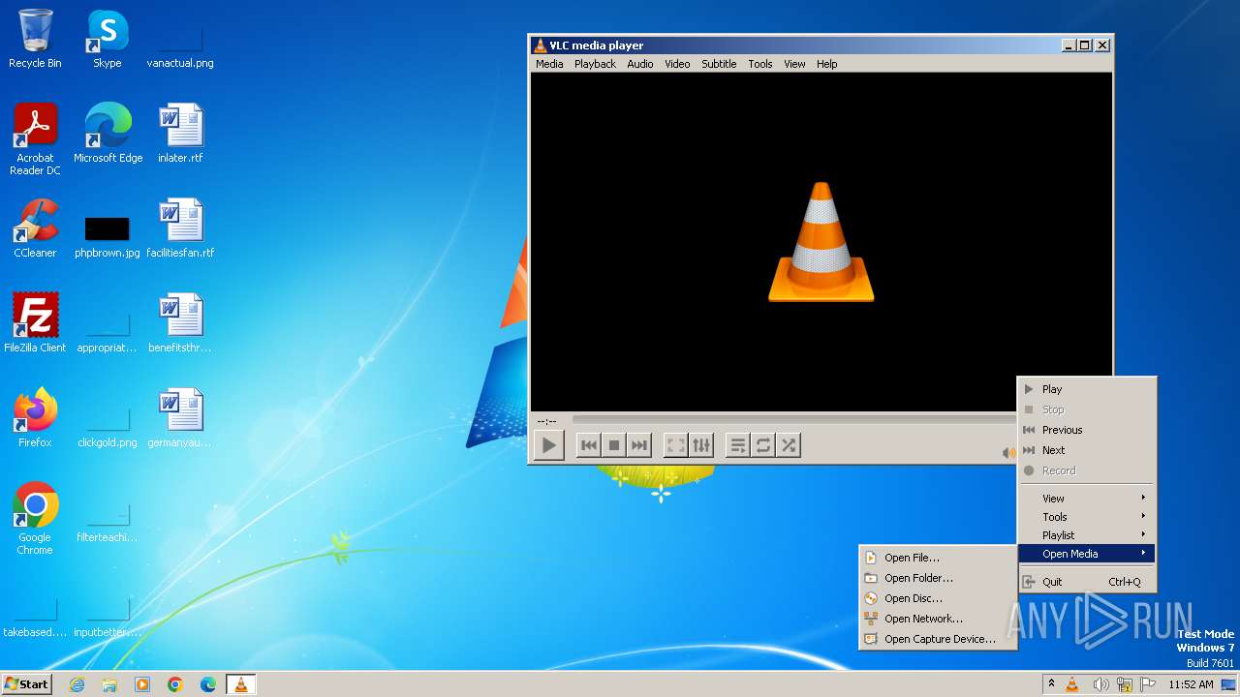Expand the Tools submenu in context menu
Image resolution: width=1240 pixels, height=697 pixels.
[x=1086, y=517]
